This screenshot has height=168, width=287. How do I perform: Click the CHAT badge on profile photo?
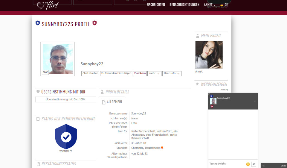pos(45,72)
